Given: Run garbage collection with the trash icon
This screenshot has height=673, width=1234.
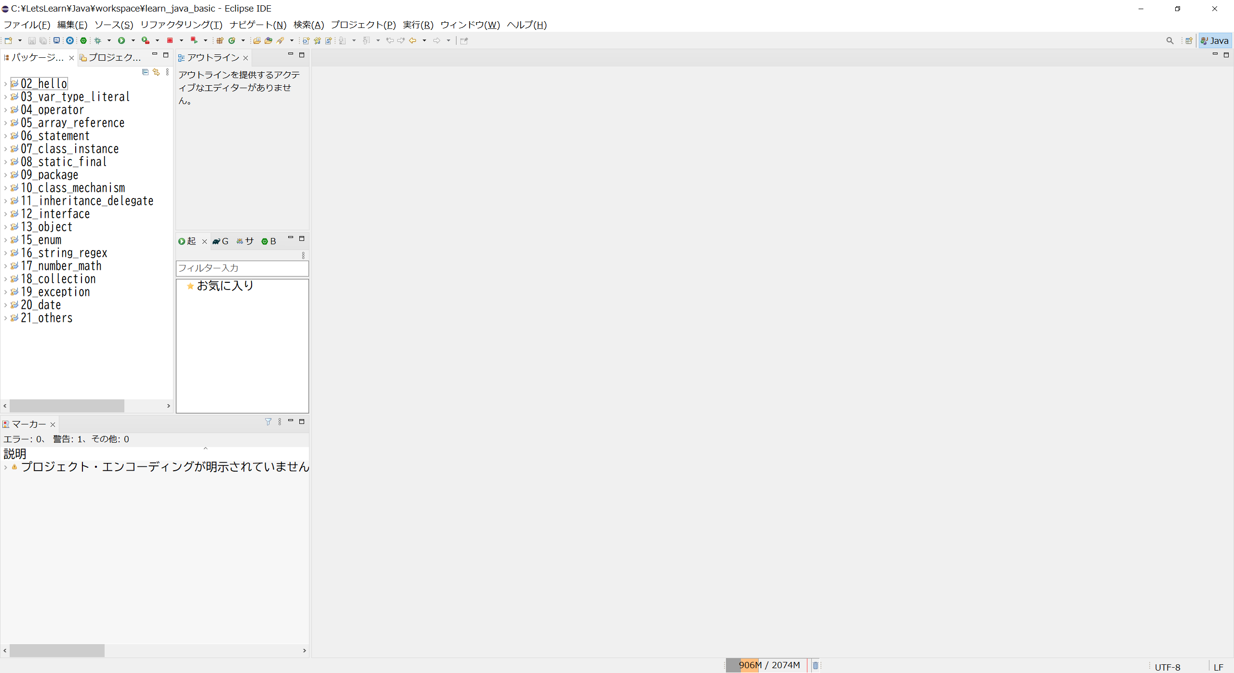Looking at the screenshot, I should coord(815,665).
